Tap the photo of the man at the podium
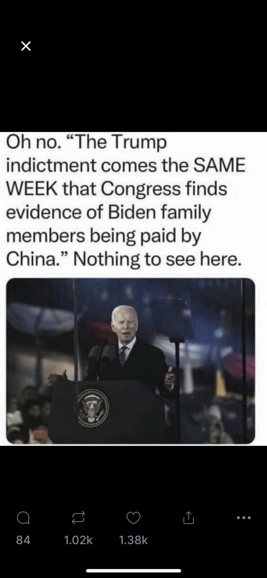This screenshot has height=578, width=267. [131, 361]
